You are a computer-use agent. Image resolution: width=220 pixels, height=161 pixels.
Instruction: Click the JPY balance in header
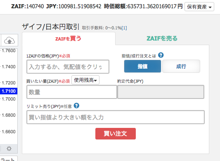point(73,6)
